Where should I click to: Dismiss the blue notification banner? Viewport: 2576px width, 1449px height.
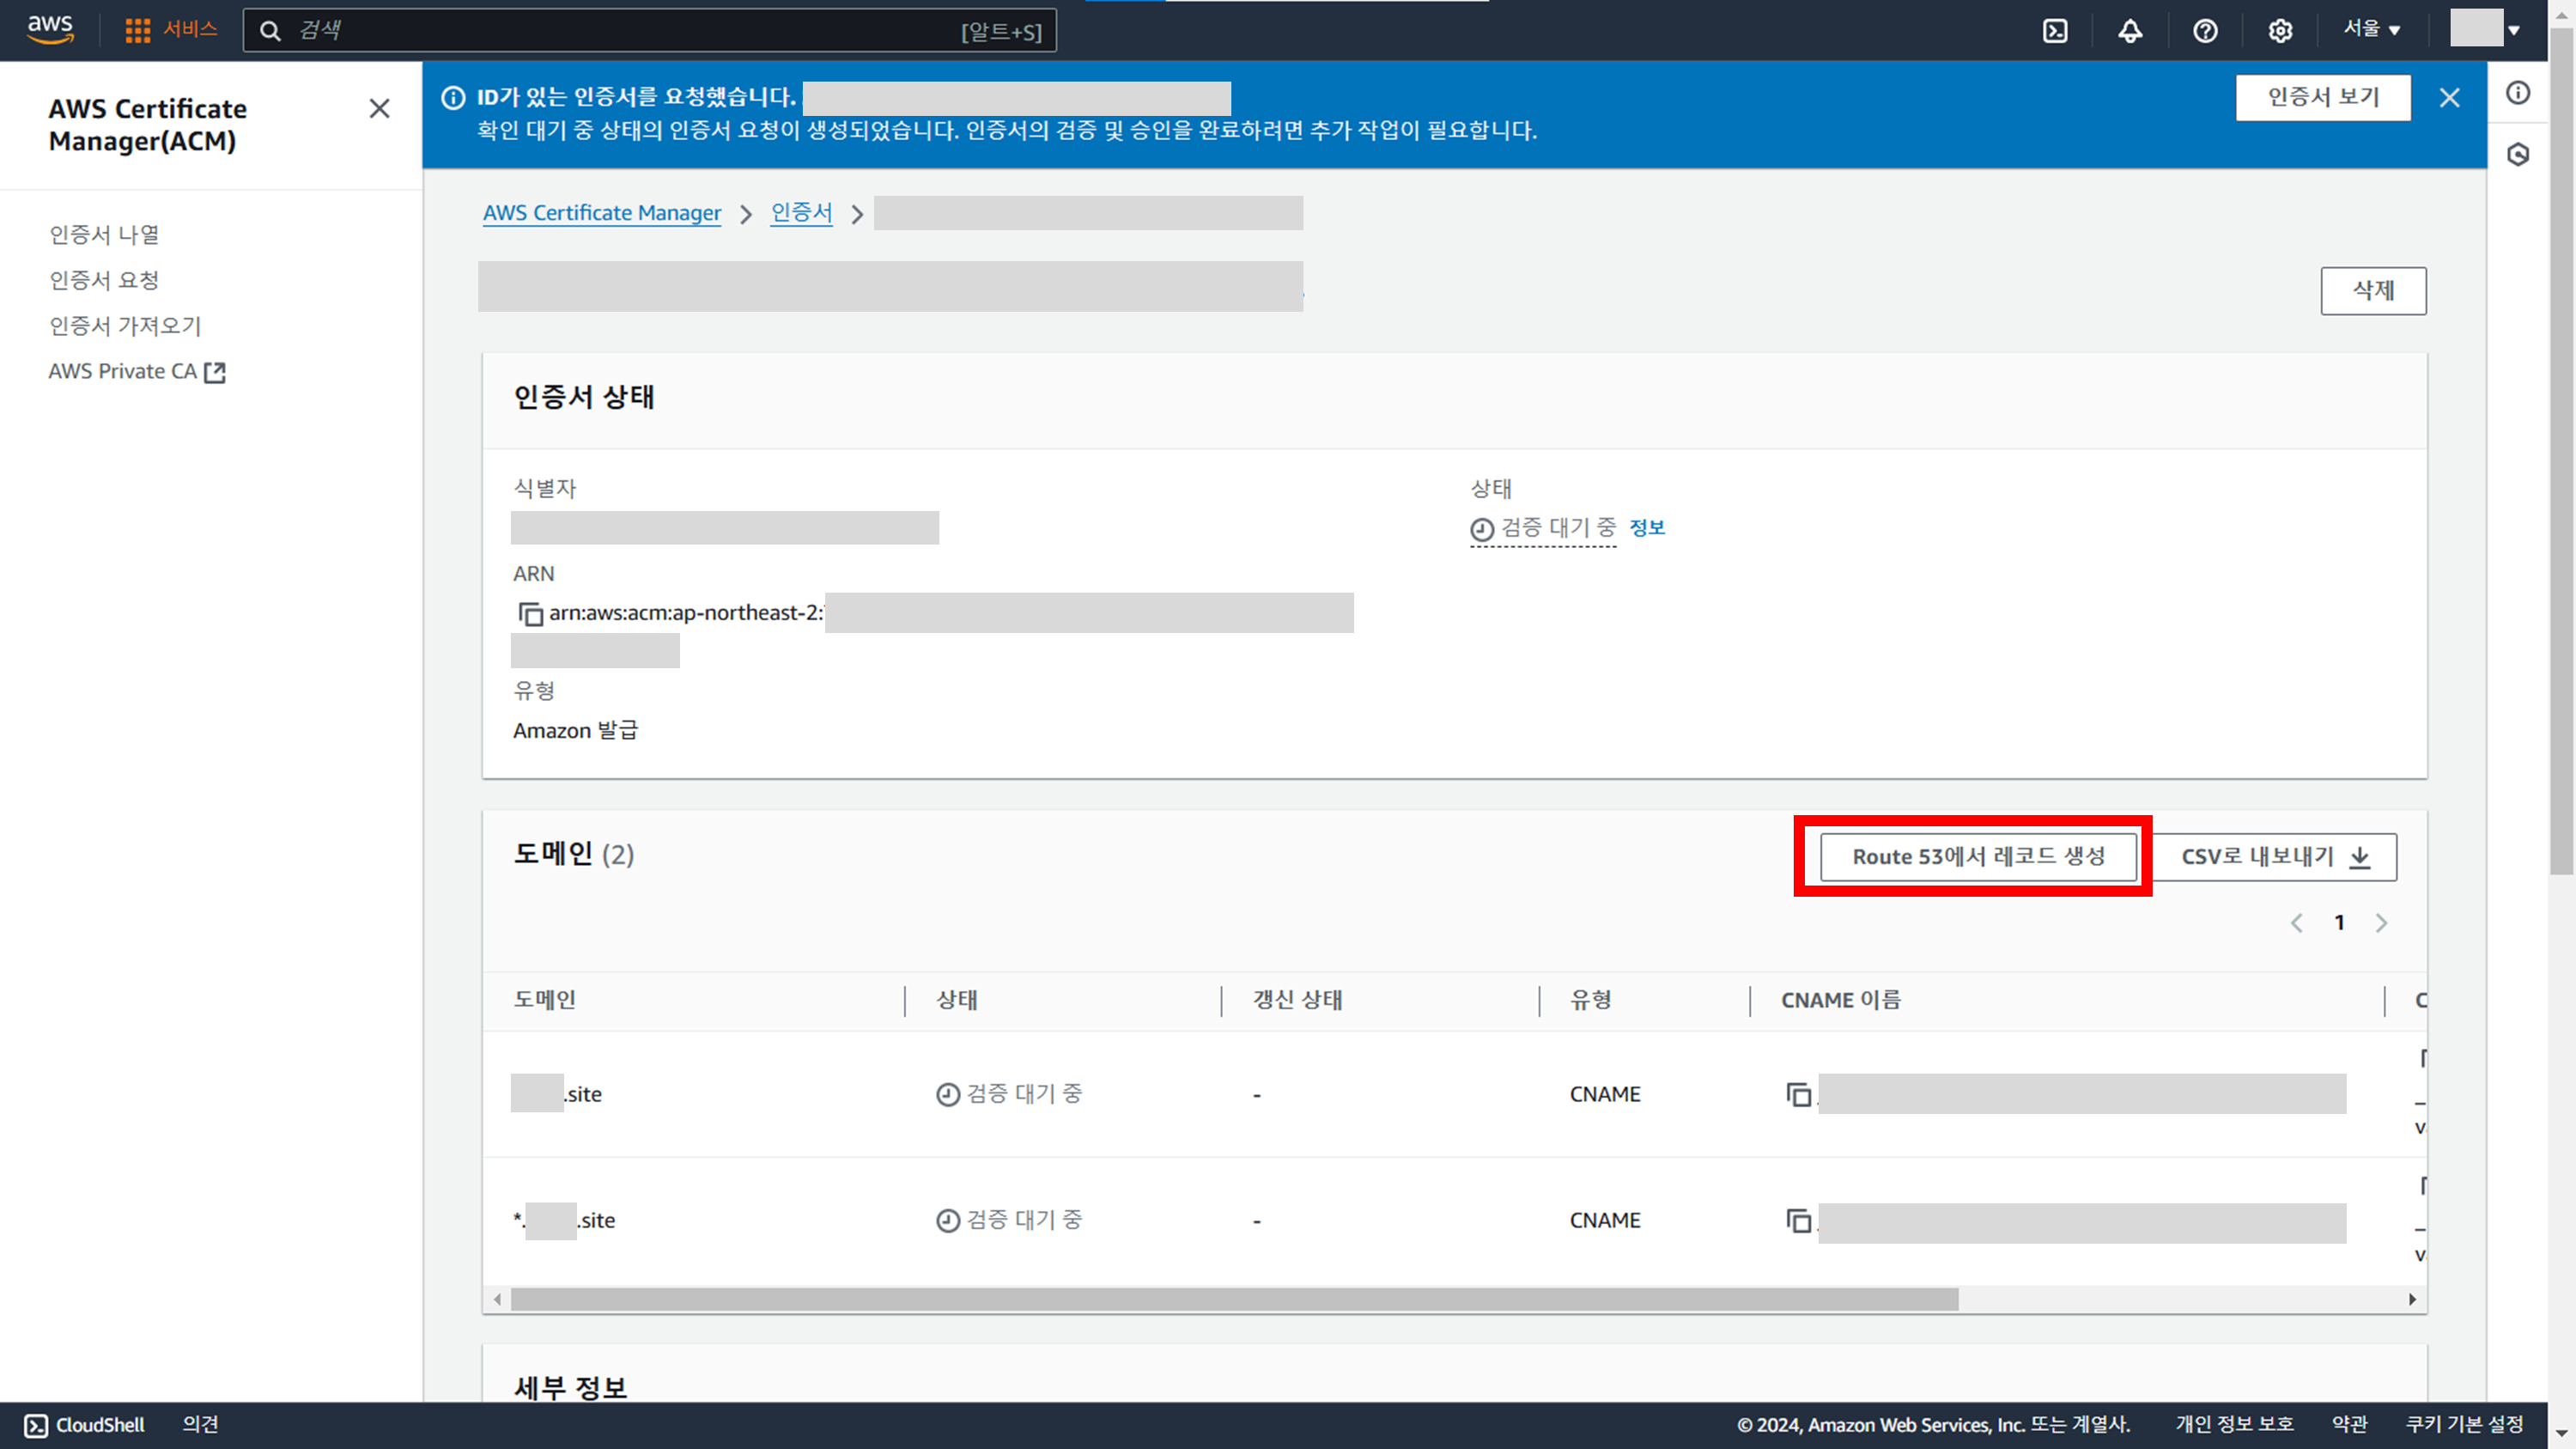click(2449, 98)
